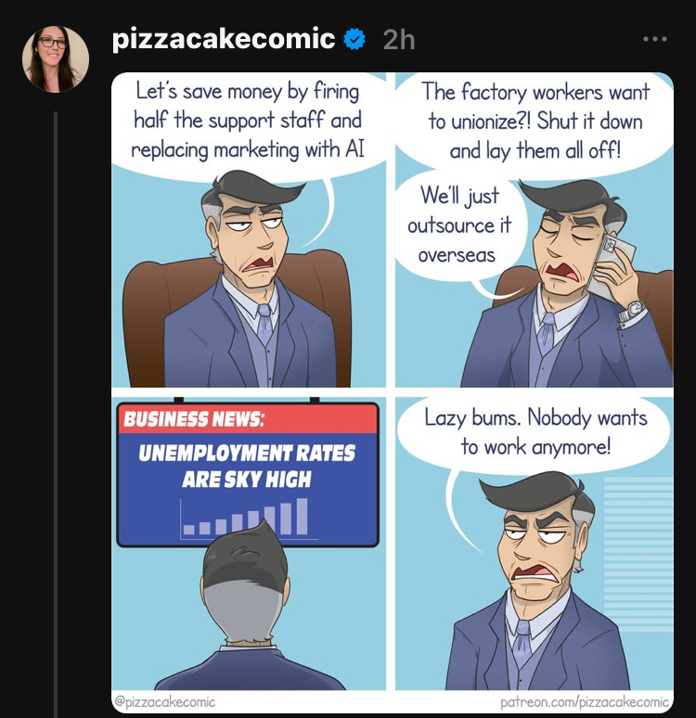Click the "Let's save money" speech bubble

pyautogui.click(x=248, y=121)
